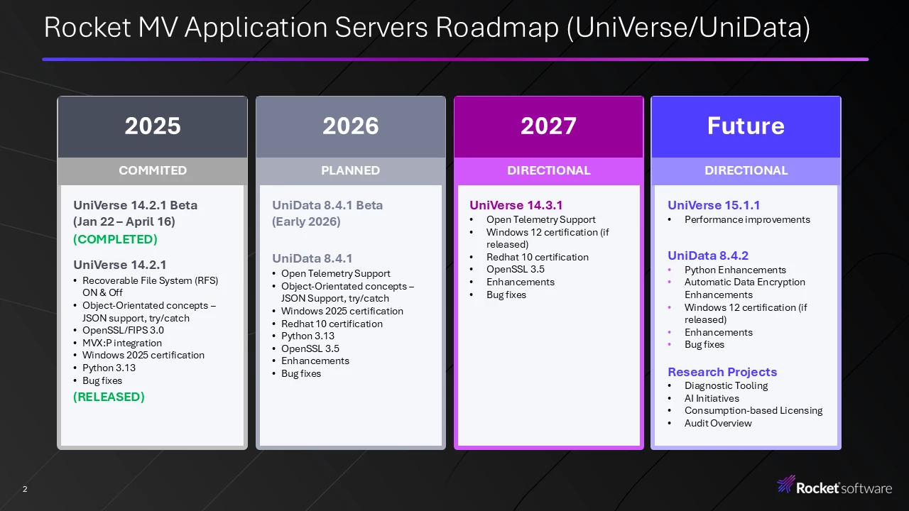909x511 pixels.
Task: Click the 'UniData 8.4.2' heading
Action: (708, 255)
